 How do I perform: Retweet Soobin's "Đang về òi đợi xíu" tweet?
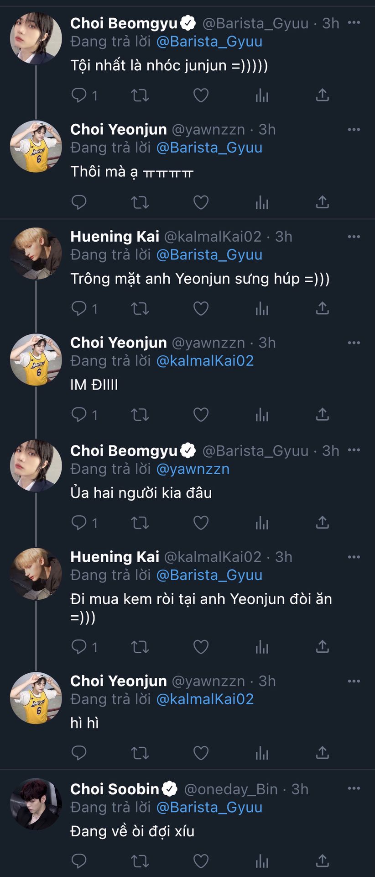pos(140,861)
